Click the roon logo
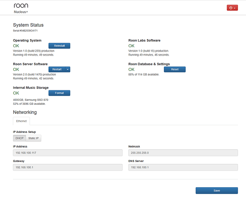 click(x=21, y=6)
